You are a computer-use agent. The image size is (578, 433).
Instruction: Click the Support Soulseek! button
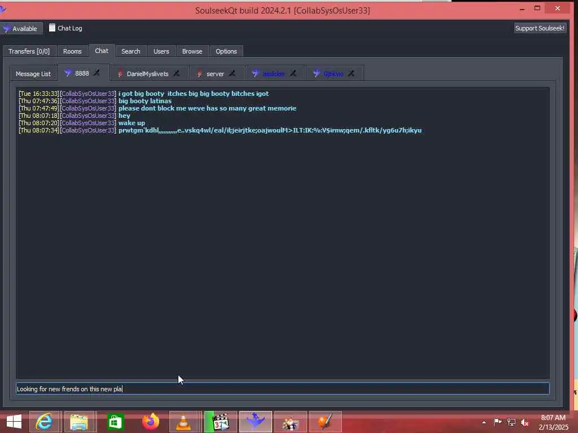click(540, 28)
